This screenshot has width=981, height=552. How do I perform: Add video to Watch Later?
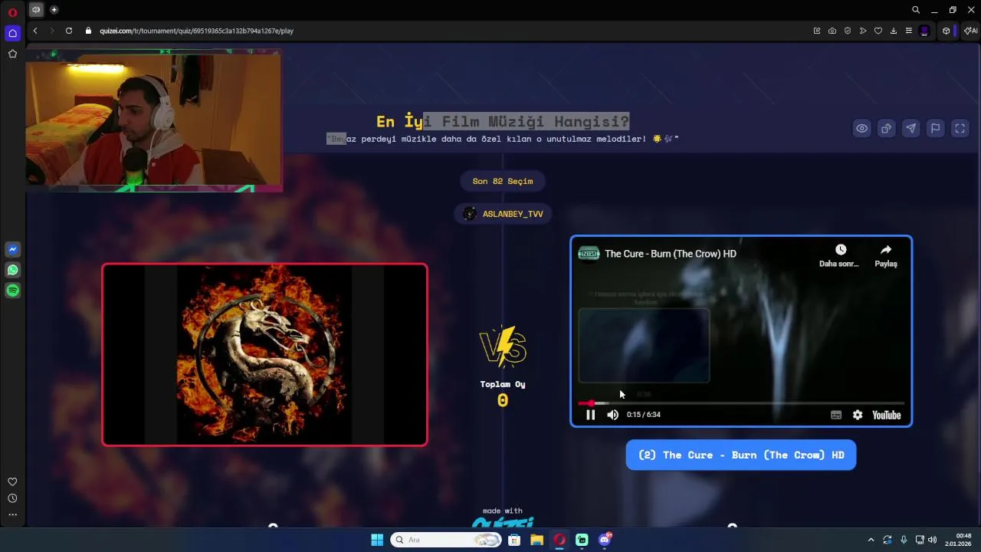point(840,255)
